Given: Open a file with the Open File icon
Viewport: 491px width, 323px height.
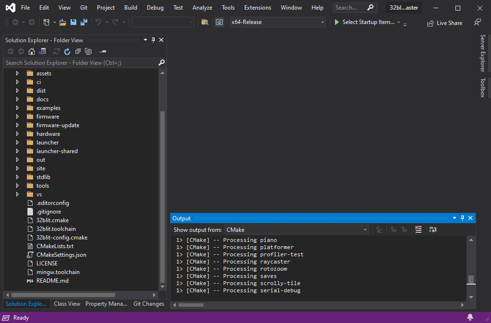Looking at the screenshot, I should pos(63,22).
